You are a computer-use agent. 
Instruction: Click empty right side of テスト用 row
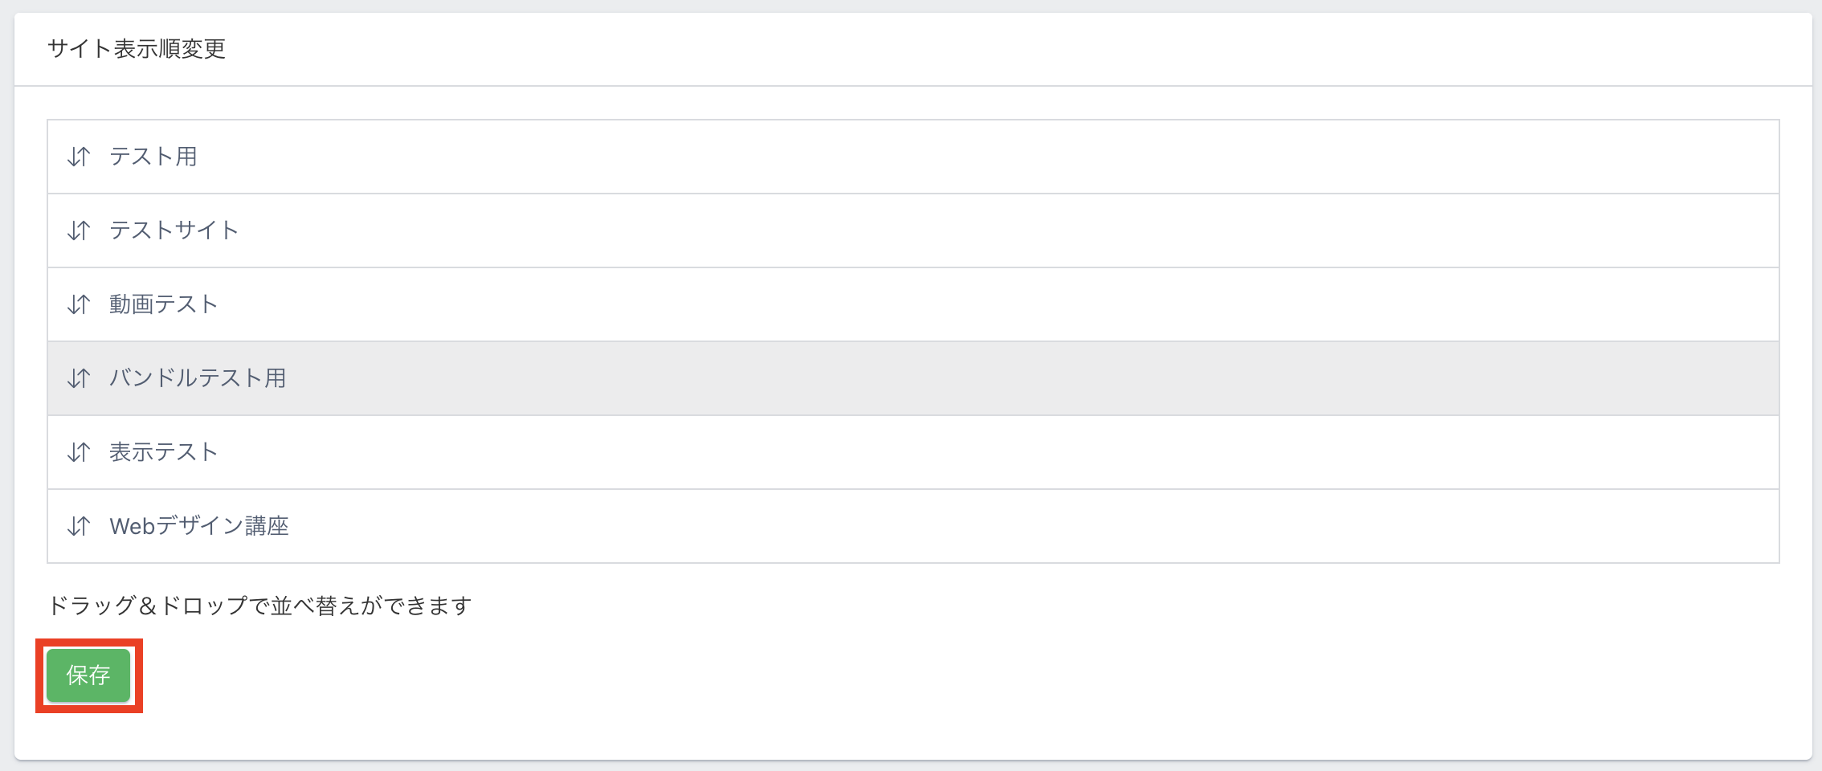coord(1125,157)
